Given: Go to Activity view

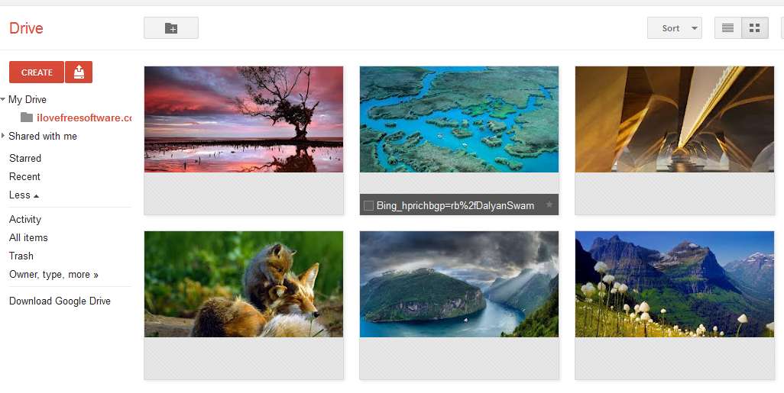Looking at the screenshot, I should (25, 219).
